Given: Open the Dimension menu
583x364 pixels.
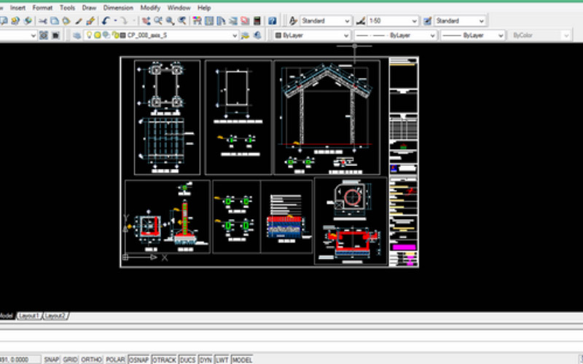Looking at the screenshot, I should [118, 7].
